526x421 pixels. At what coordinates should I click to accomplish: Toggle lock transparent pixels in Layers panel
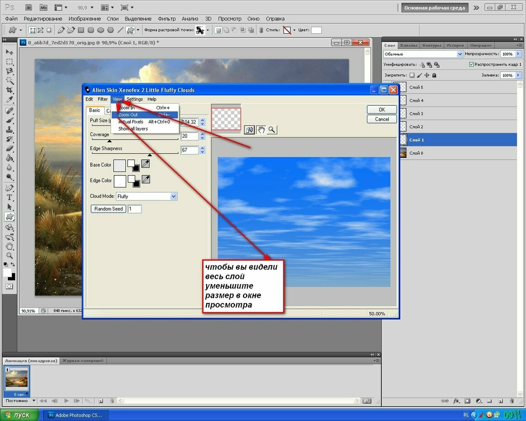(x=412, y=75)
